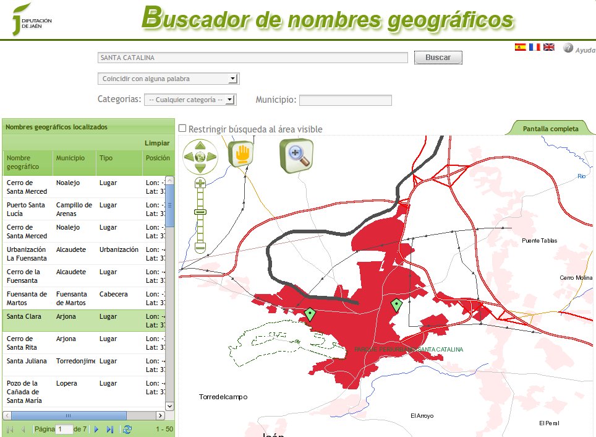The width and height of the screenshot is (596, 437).
Task: Click the zoom level slider handle
Action: pyautogui.click(x=200, y=212)
